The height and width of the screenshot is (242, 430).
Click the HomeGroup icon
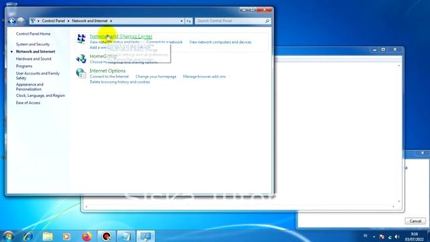pos(81,58)
